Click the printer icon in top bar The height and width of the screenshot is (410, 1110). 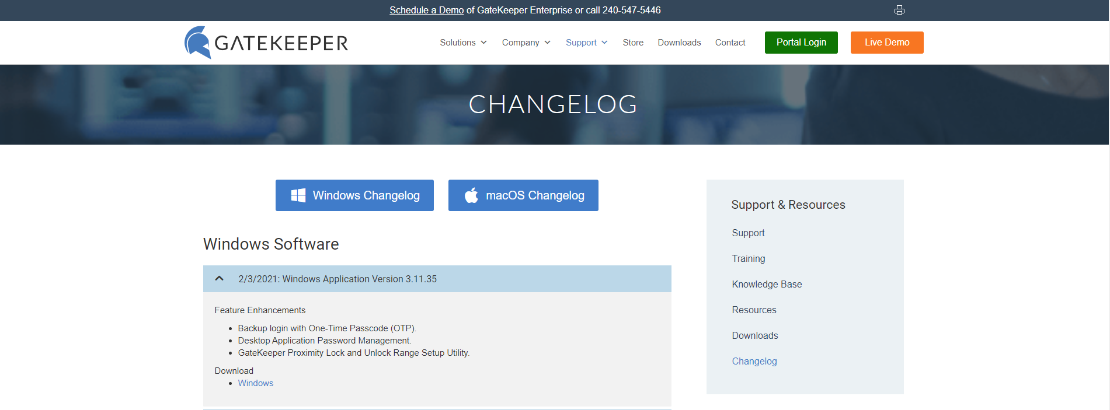pyautogui.click(x=899, y=10)
